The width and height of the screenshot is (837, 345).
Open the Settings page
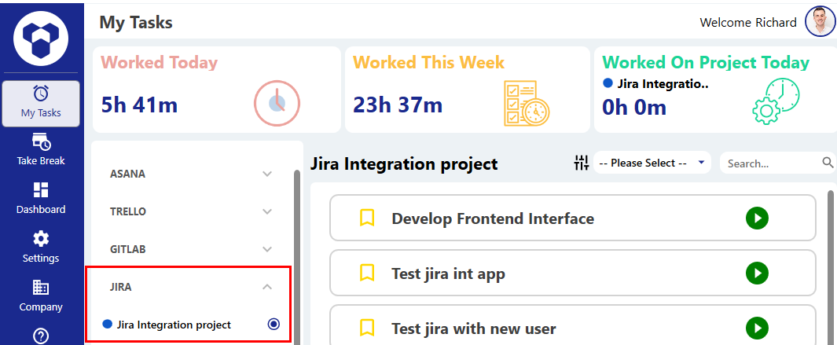(41, 247)
